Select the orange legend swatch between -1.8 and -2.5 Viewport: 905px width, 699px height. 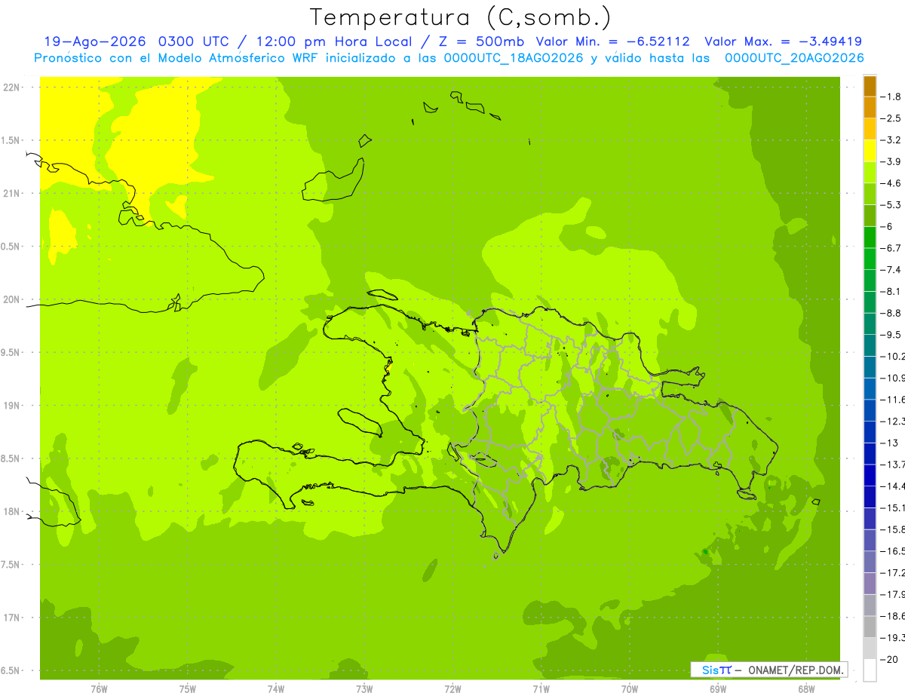pos(870,108)
